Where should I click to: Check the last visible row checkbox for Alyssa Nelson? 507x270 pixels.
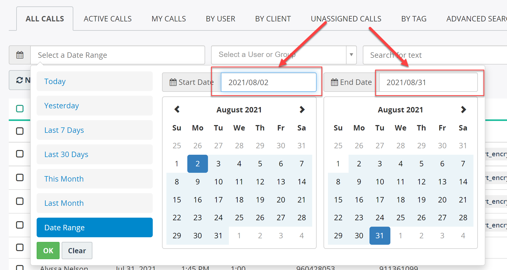tap(20, 267)
